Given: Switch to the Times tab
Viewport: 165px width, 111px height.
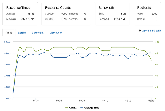Looking at the screenshot, I should tap(9, 33).
